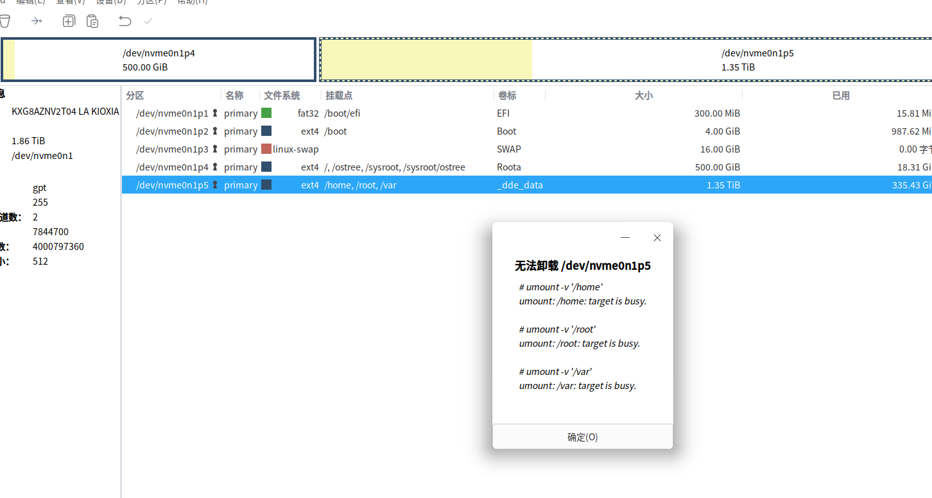Click the lock icon in the nvme0n1p4 row
The height and width of the screenshot is (498, 932).
[x=216, y=167]
